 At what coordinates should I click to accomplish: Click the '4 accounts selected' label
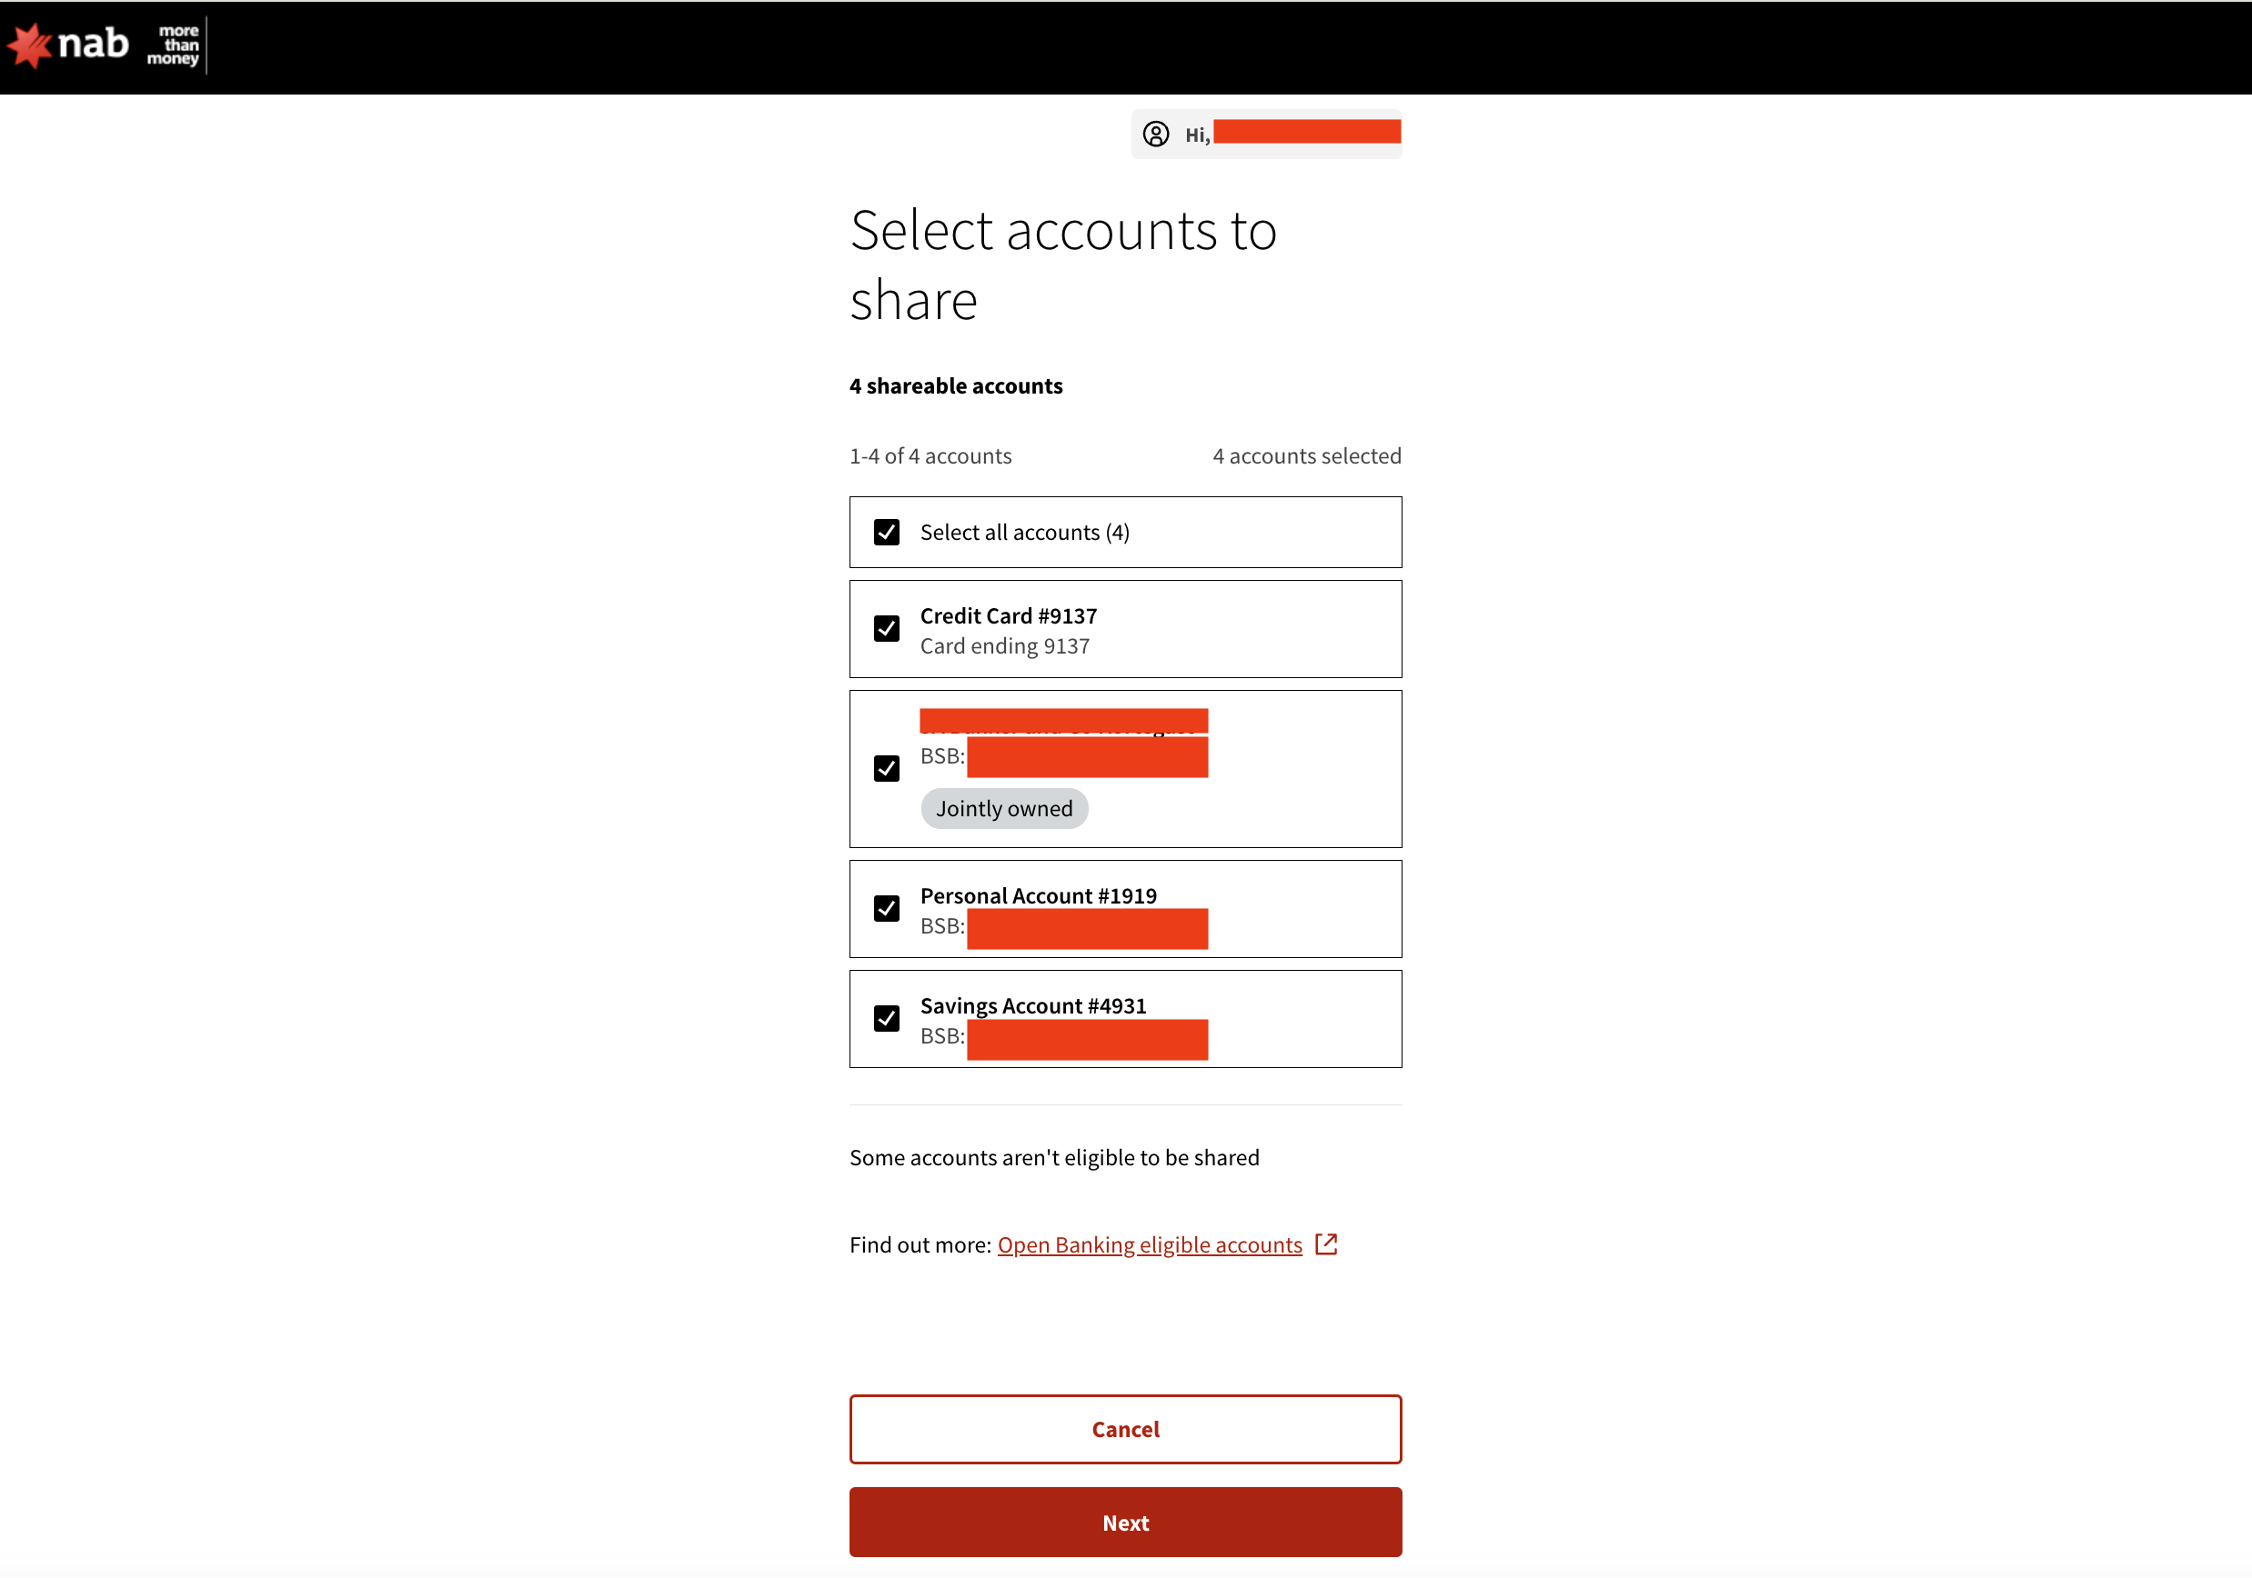[1306, 454]
